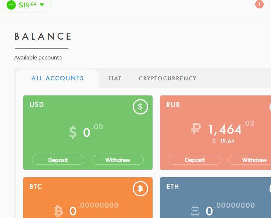The height and width of the screenshot is (218, 271).
Task: Click the dollar circle icon on USD card
Action: pos(140,107)
